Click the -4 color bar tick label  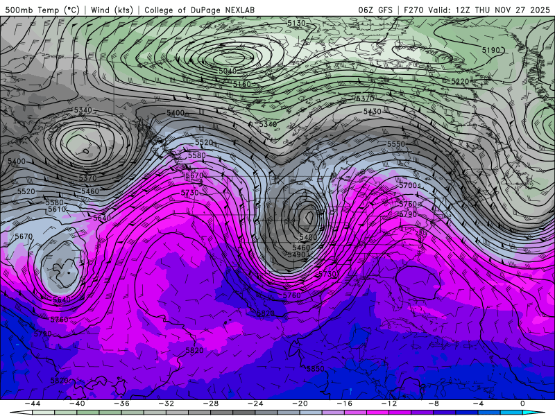478,404
